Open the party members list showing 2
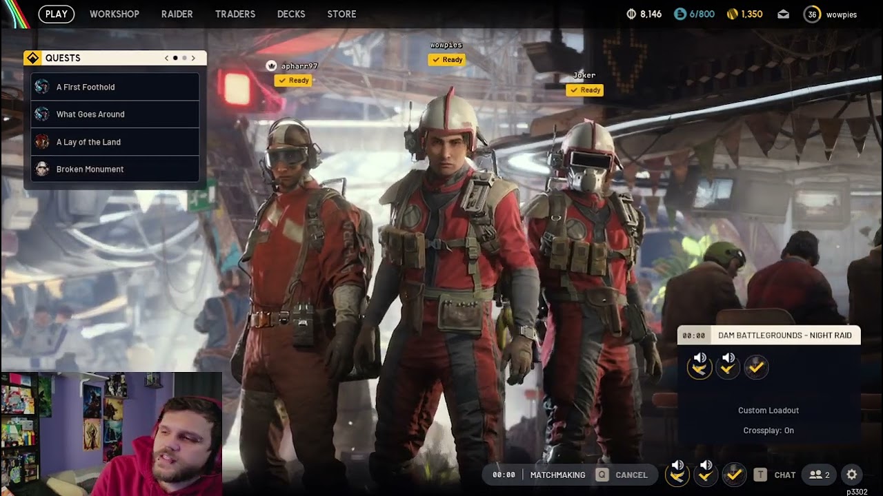The width and height of the screenshot is (883, 496). (820, 475)
